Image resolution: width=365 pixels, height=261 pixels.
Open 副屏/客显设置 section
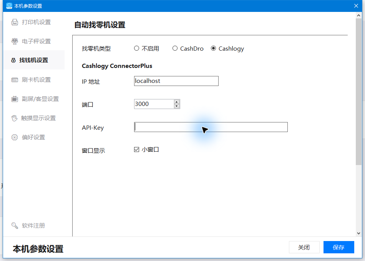click(x=34, y=99)
